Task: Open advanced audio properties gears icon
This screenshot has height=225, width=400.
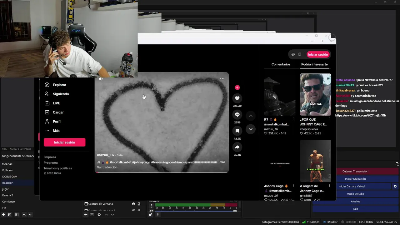Action: coord(151,215)
